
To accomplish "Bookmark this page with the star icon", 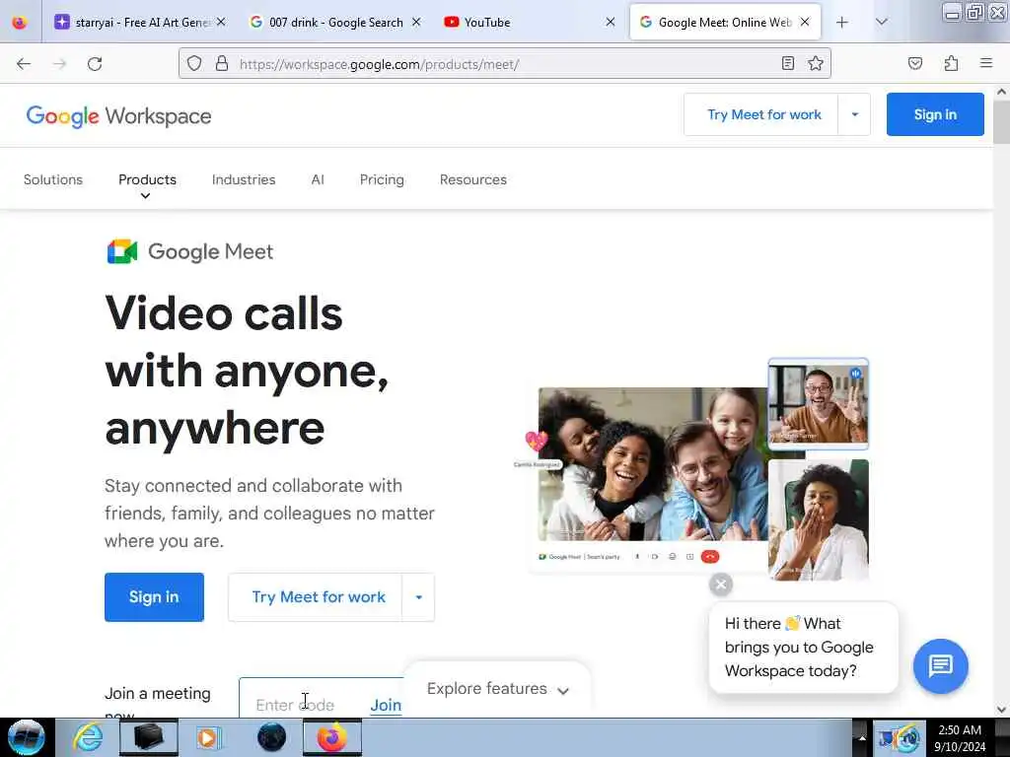I will [816, 63].
